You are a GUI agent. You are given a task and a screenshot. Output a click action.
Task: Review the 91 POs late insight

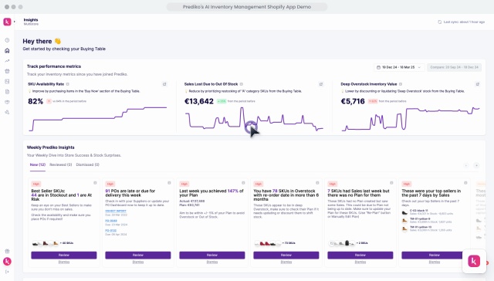(138, 256)
